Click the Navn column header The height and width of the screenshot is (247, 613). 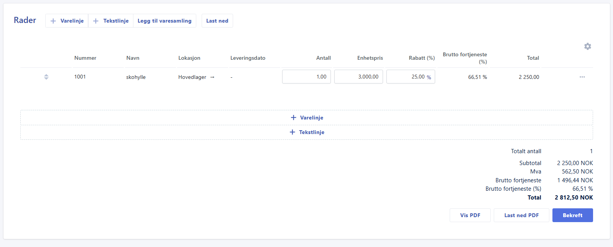pos(133,58)
